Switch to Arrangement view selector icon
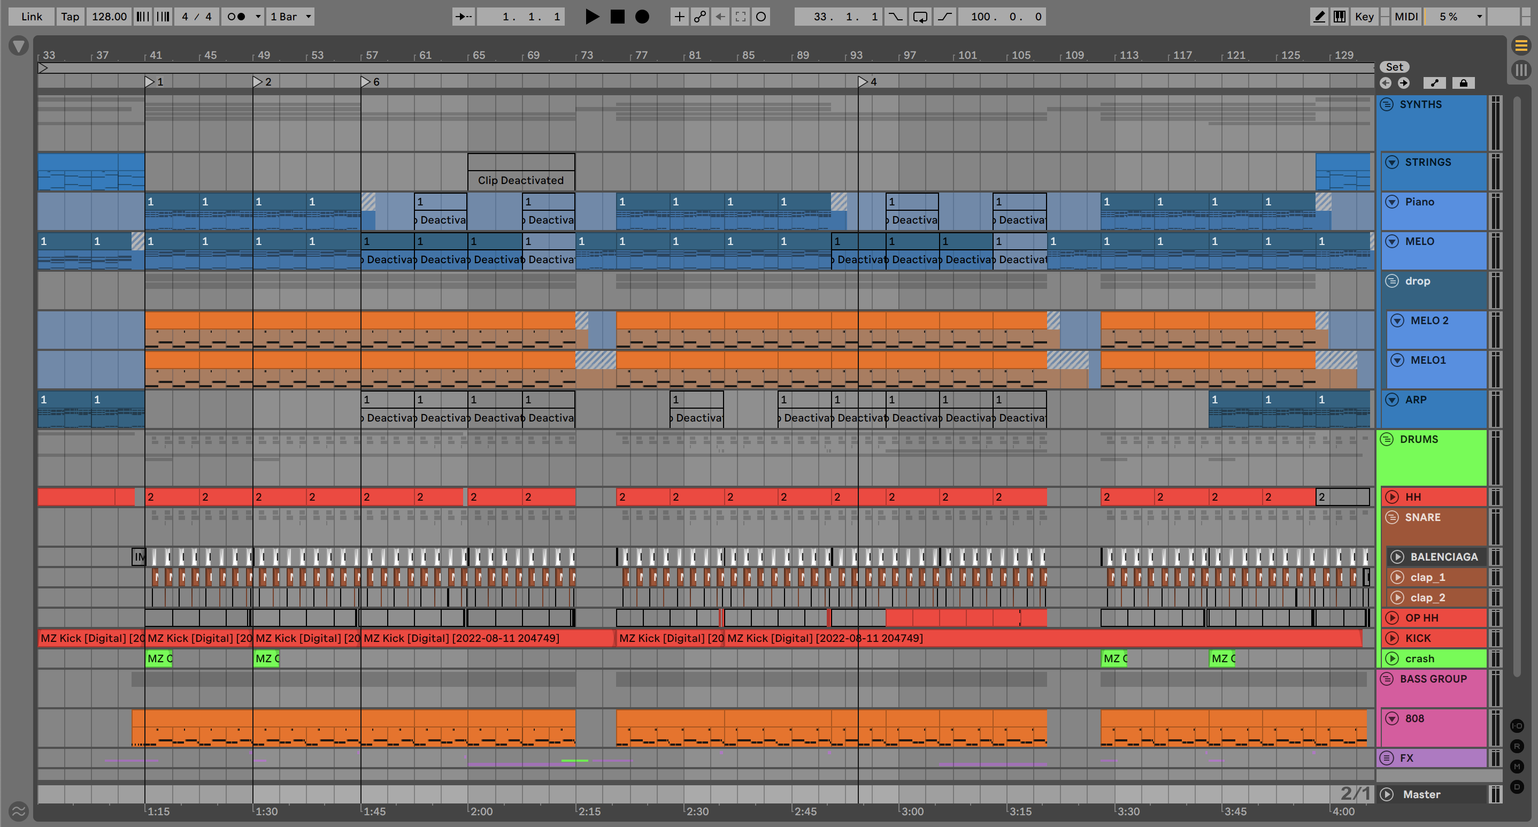Viewport: 1538px width, 827px height. tap(1521, 45)
